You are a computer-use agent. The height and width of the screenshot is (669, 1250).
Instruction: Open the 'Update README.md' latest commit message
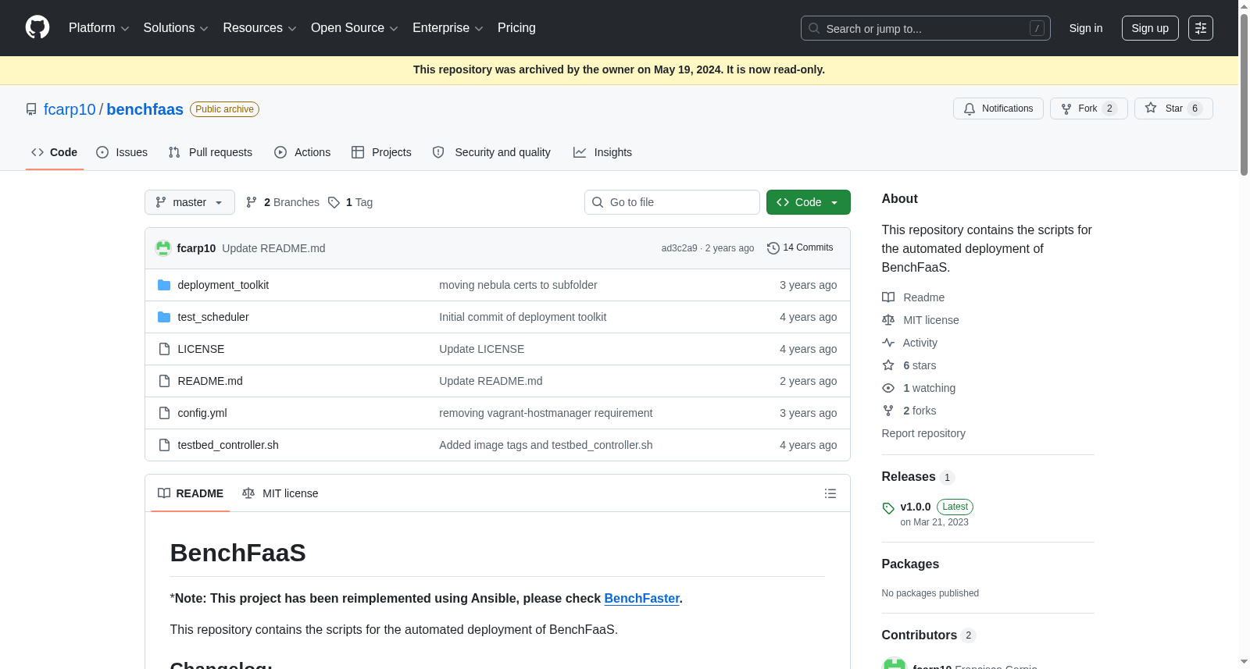[x=273, y=248]
